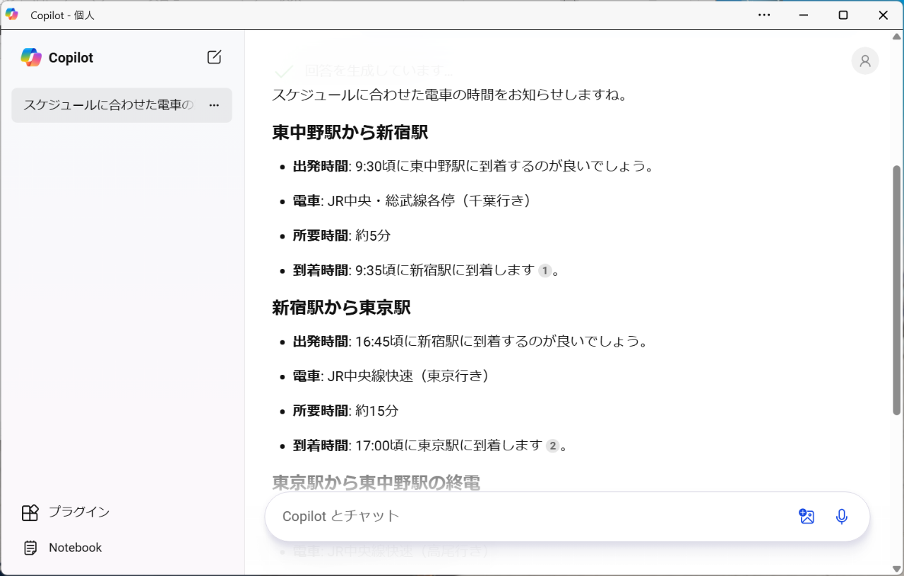Focus the Copilot とチャット input field
This screenshot has height=576, width=904.
[530, 516]
